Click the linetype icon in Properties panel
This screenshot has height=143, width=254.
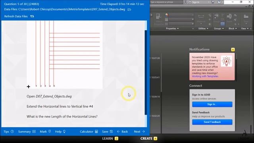tap(167, 24)
